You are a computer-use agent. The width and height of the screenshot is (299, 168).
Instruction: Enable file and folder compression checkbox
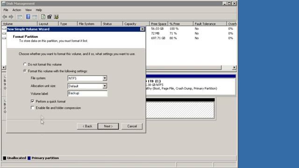point(33,108)
